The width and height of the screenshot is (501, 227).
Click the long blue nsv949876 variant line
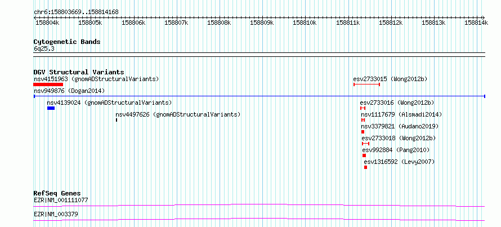click(x=259, y=96)
